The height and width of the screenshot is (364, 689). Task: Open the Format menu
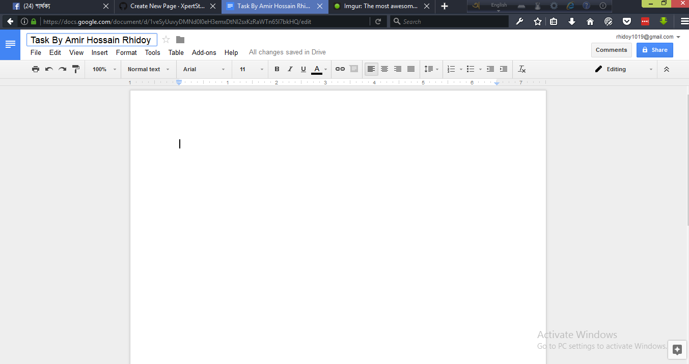(x=126, y=52)
